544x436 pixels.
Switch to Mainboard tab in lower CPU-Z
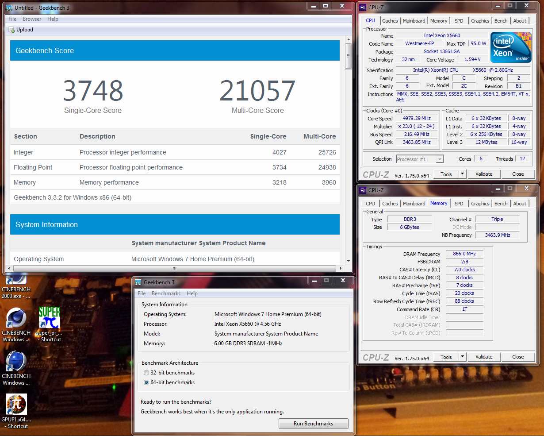point(414,204)
